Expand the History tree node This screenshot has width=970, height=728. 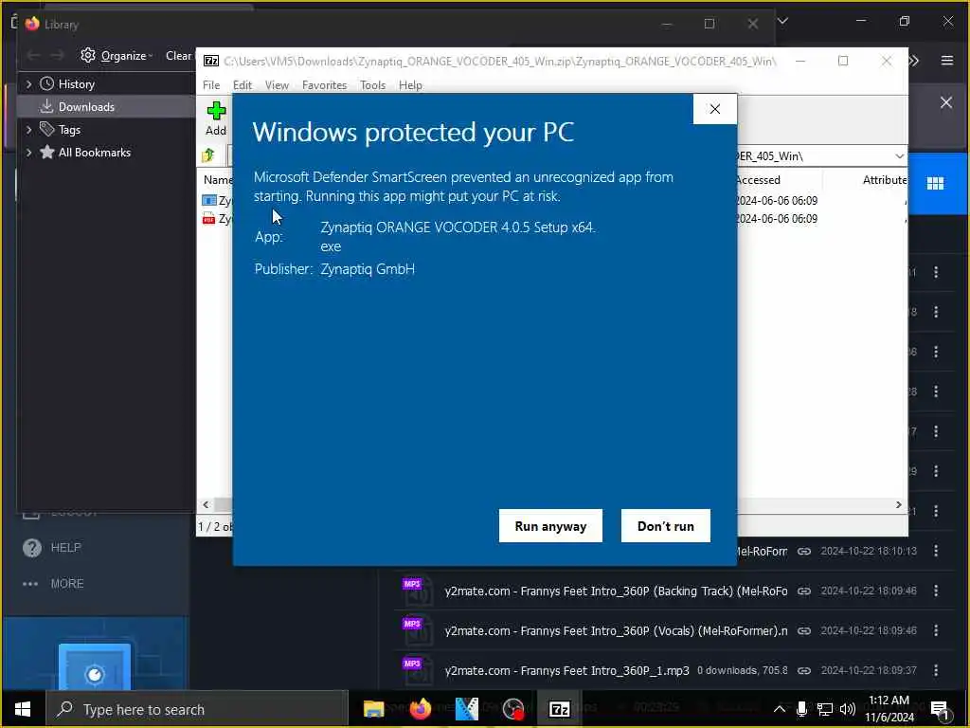click(x=28, y=83)
